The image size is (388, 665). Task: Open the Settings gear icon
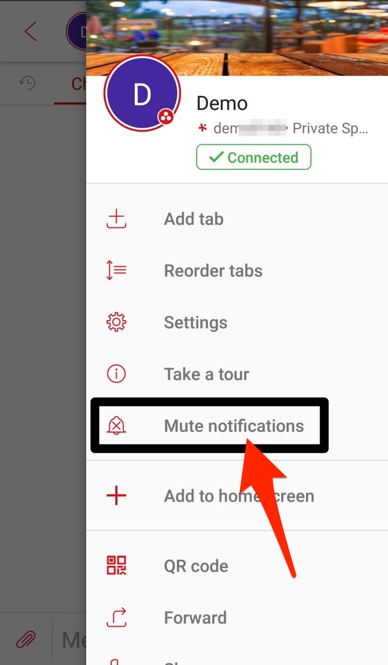(x=116, y=322)
